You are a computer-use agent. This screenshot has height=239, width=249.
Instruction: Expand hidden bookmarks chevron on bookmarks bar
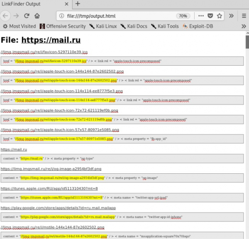click(244, 26)
